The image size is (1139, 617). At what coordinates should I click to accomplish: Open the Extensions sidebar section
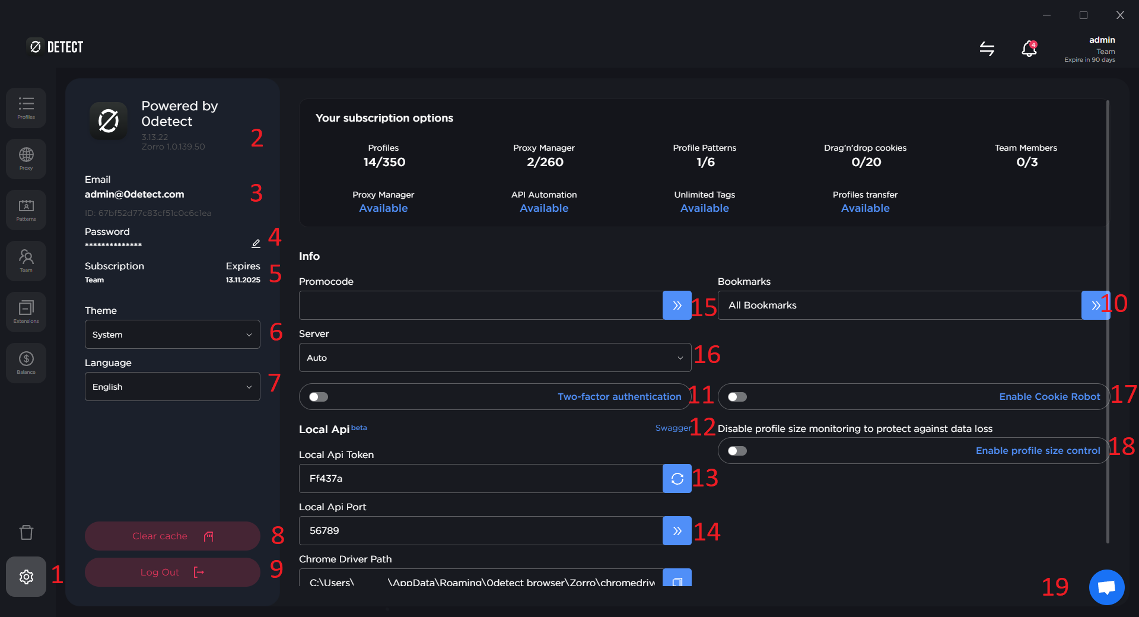(26, 312)
